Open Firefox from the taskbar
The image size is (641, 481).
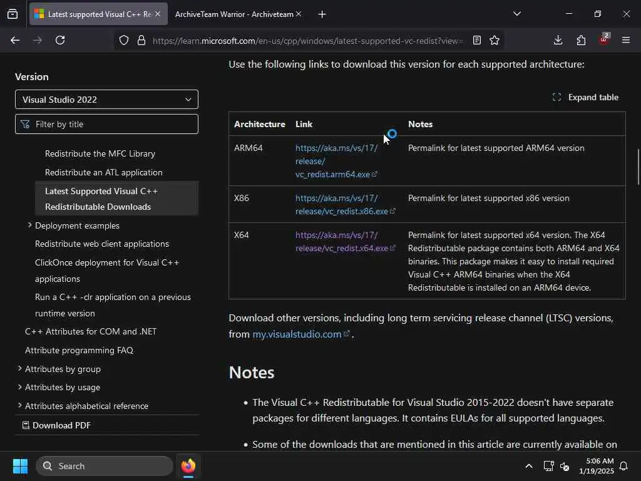click(188, 466)
